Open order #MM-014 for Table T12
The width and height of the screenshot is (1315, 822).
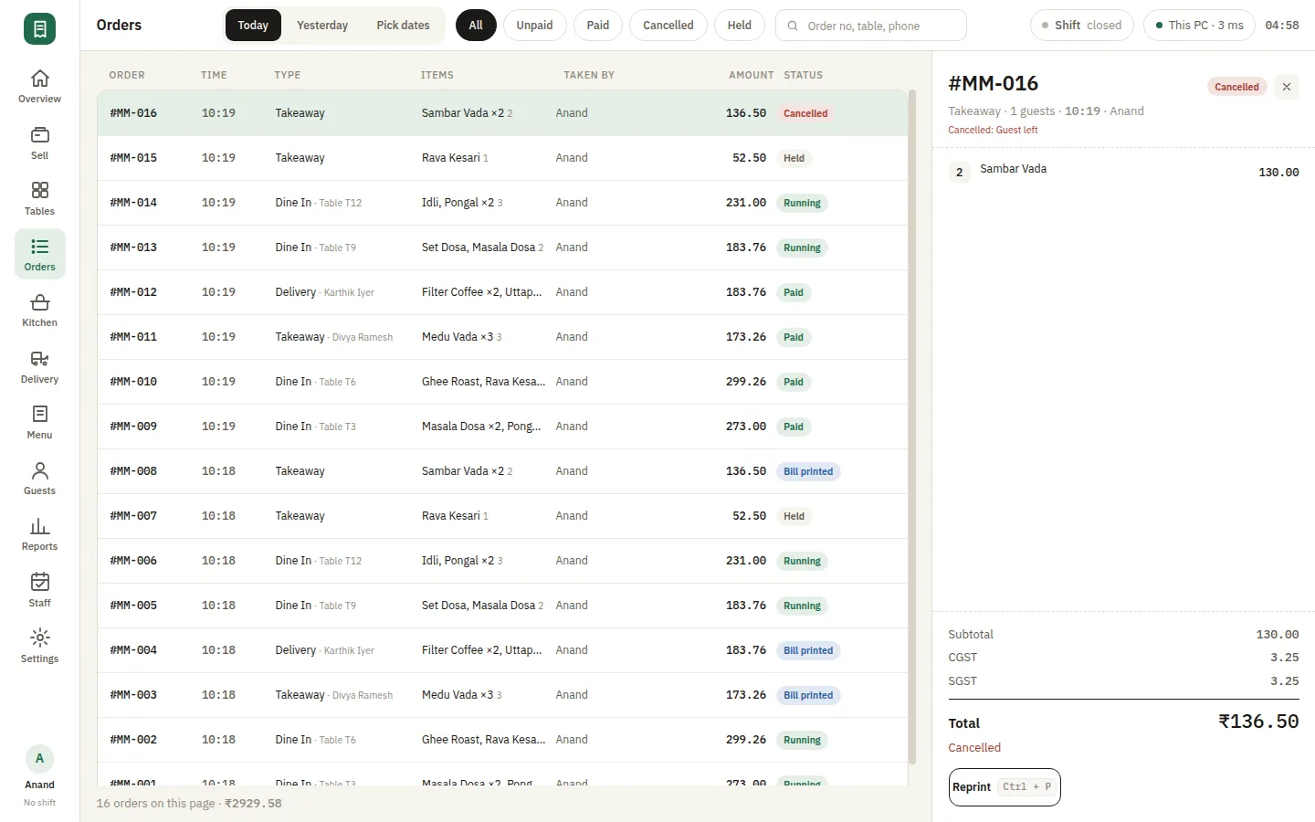click(x=502, y=203)
